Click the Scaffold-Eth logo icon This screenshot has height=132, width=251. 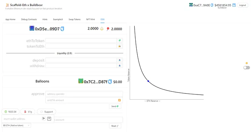click(7, 5)
